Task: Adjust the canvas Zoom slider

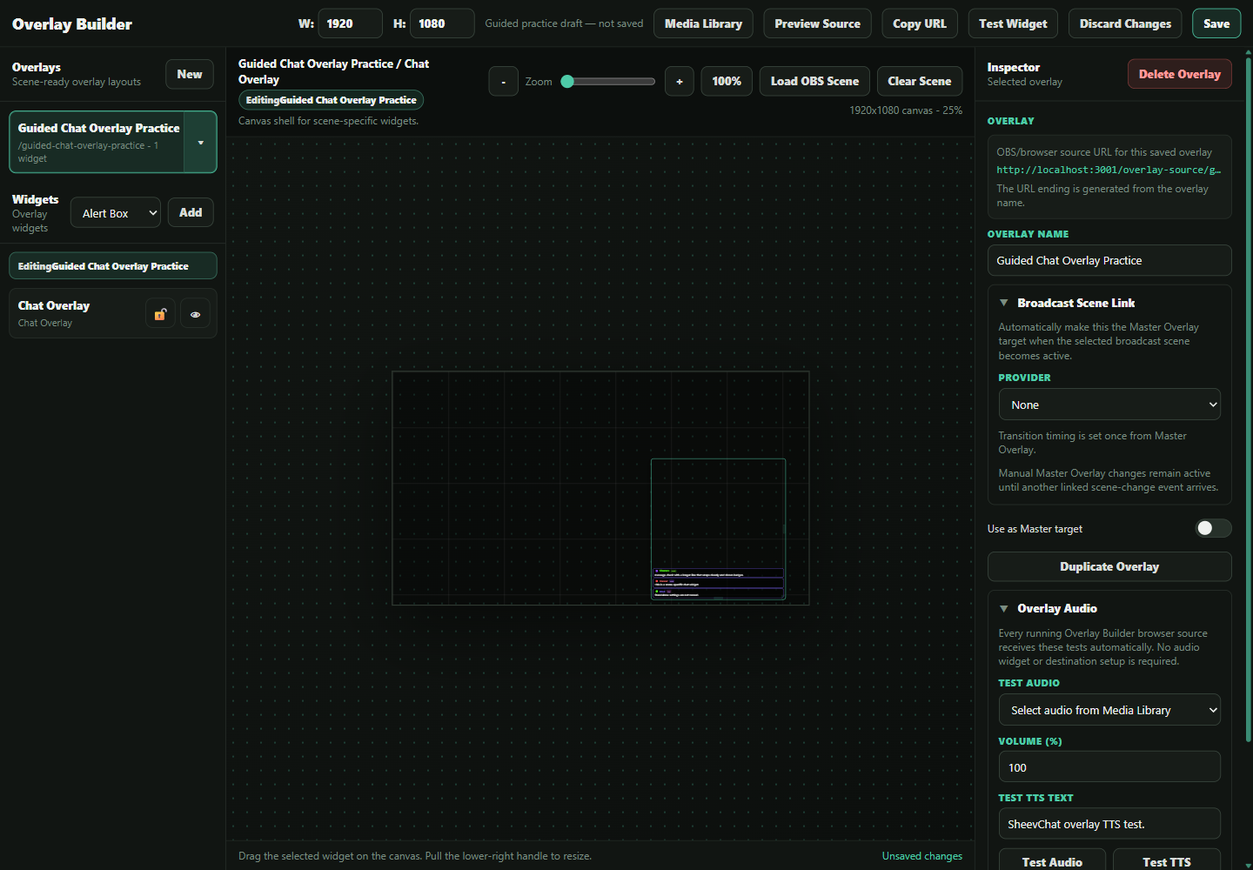Action: [608, 81]
